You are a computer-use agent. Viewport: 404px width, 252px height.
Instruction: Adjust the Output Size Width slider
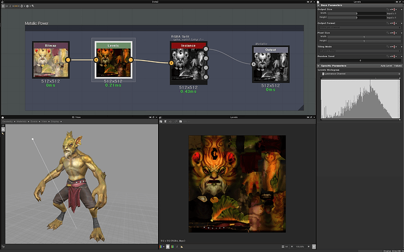358,13
